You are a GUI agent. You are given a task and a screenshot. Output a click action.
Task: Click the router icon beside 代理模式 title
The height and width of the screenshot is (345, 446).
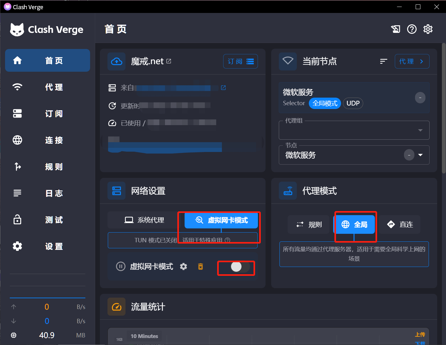click(288, 191)
